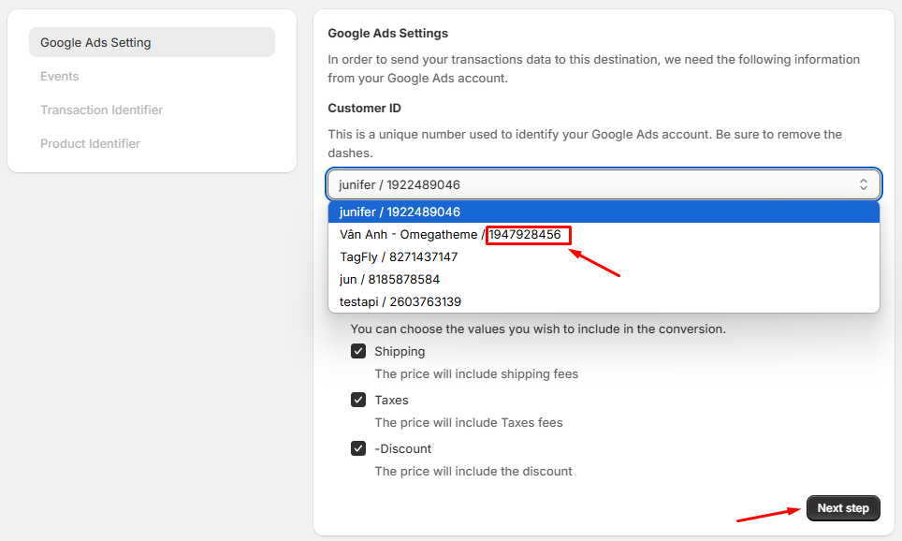Open the Product Identifier section
Screen dimensions: 902x541
pos(90,143)
